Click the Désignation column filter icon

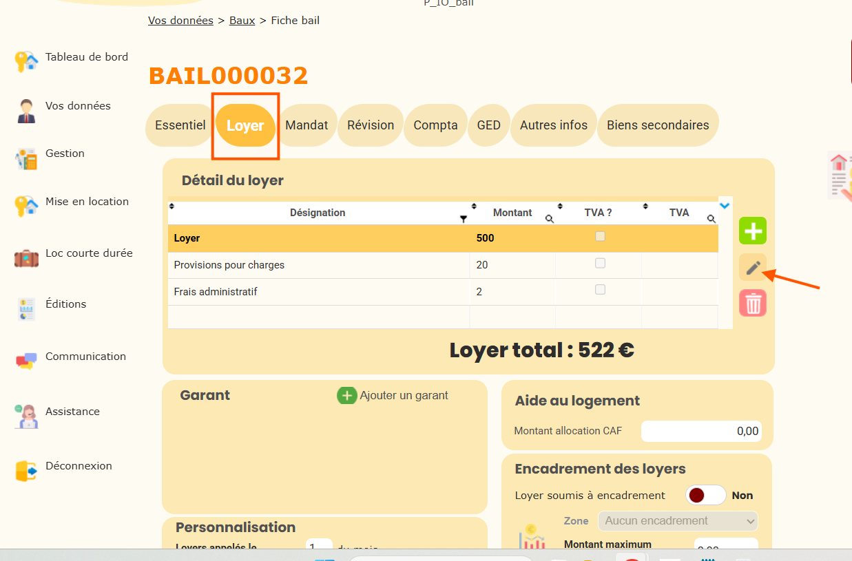[x=464, y=219]
